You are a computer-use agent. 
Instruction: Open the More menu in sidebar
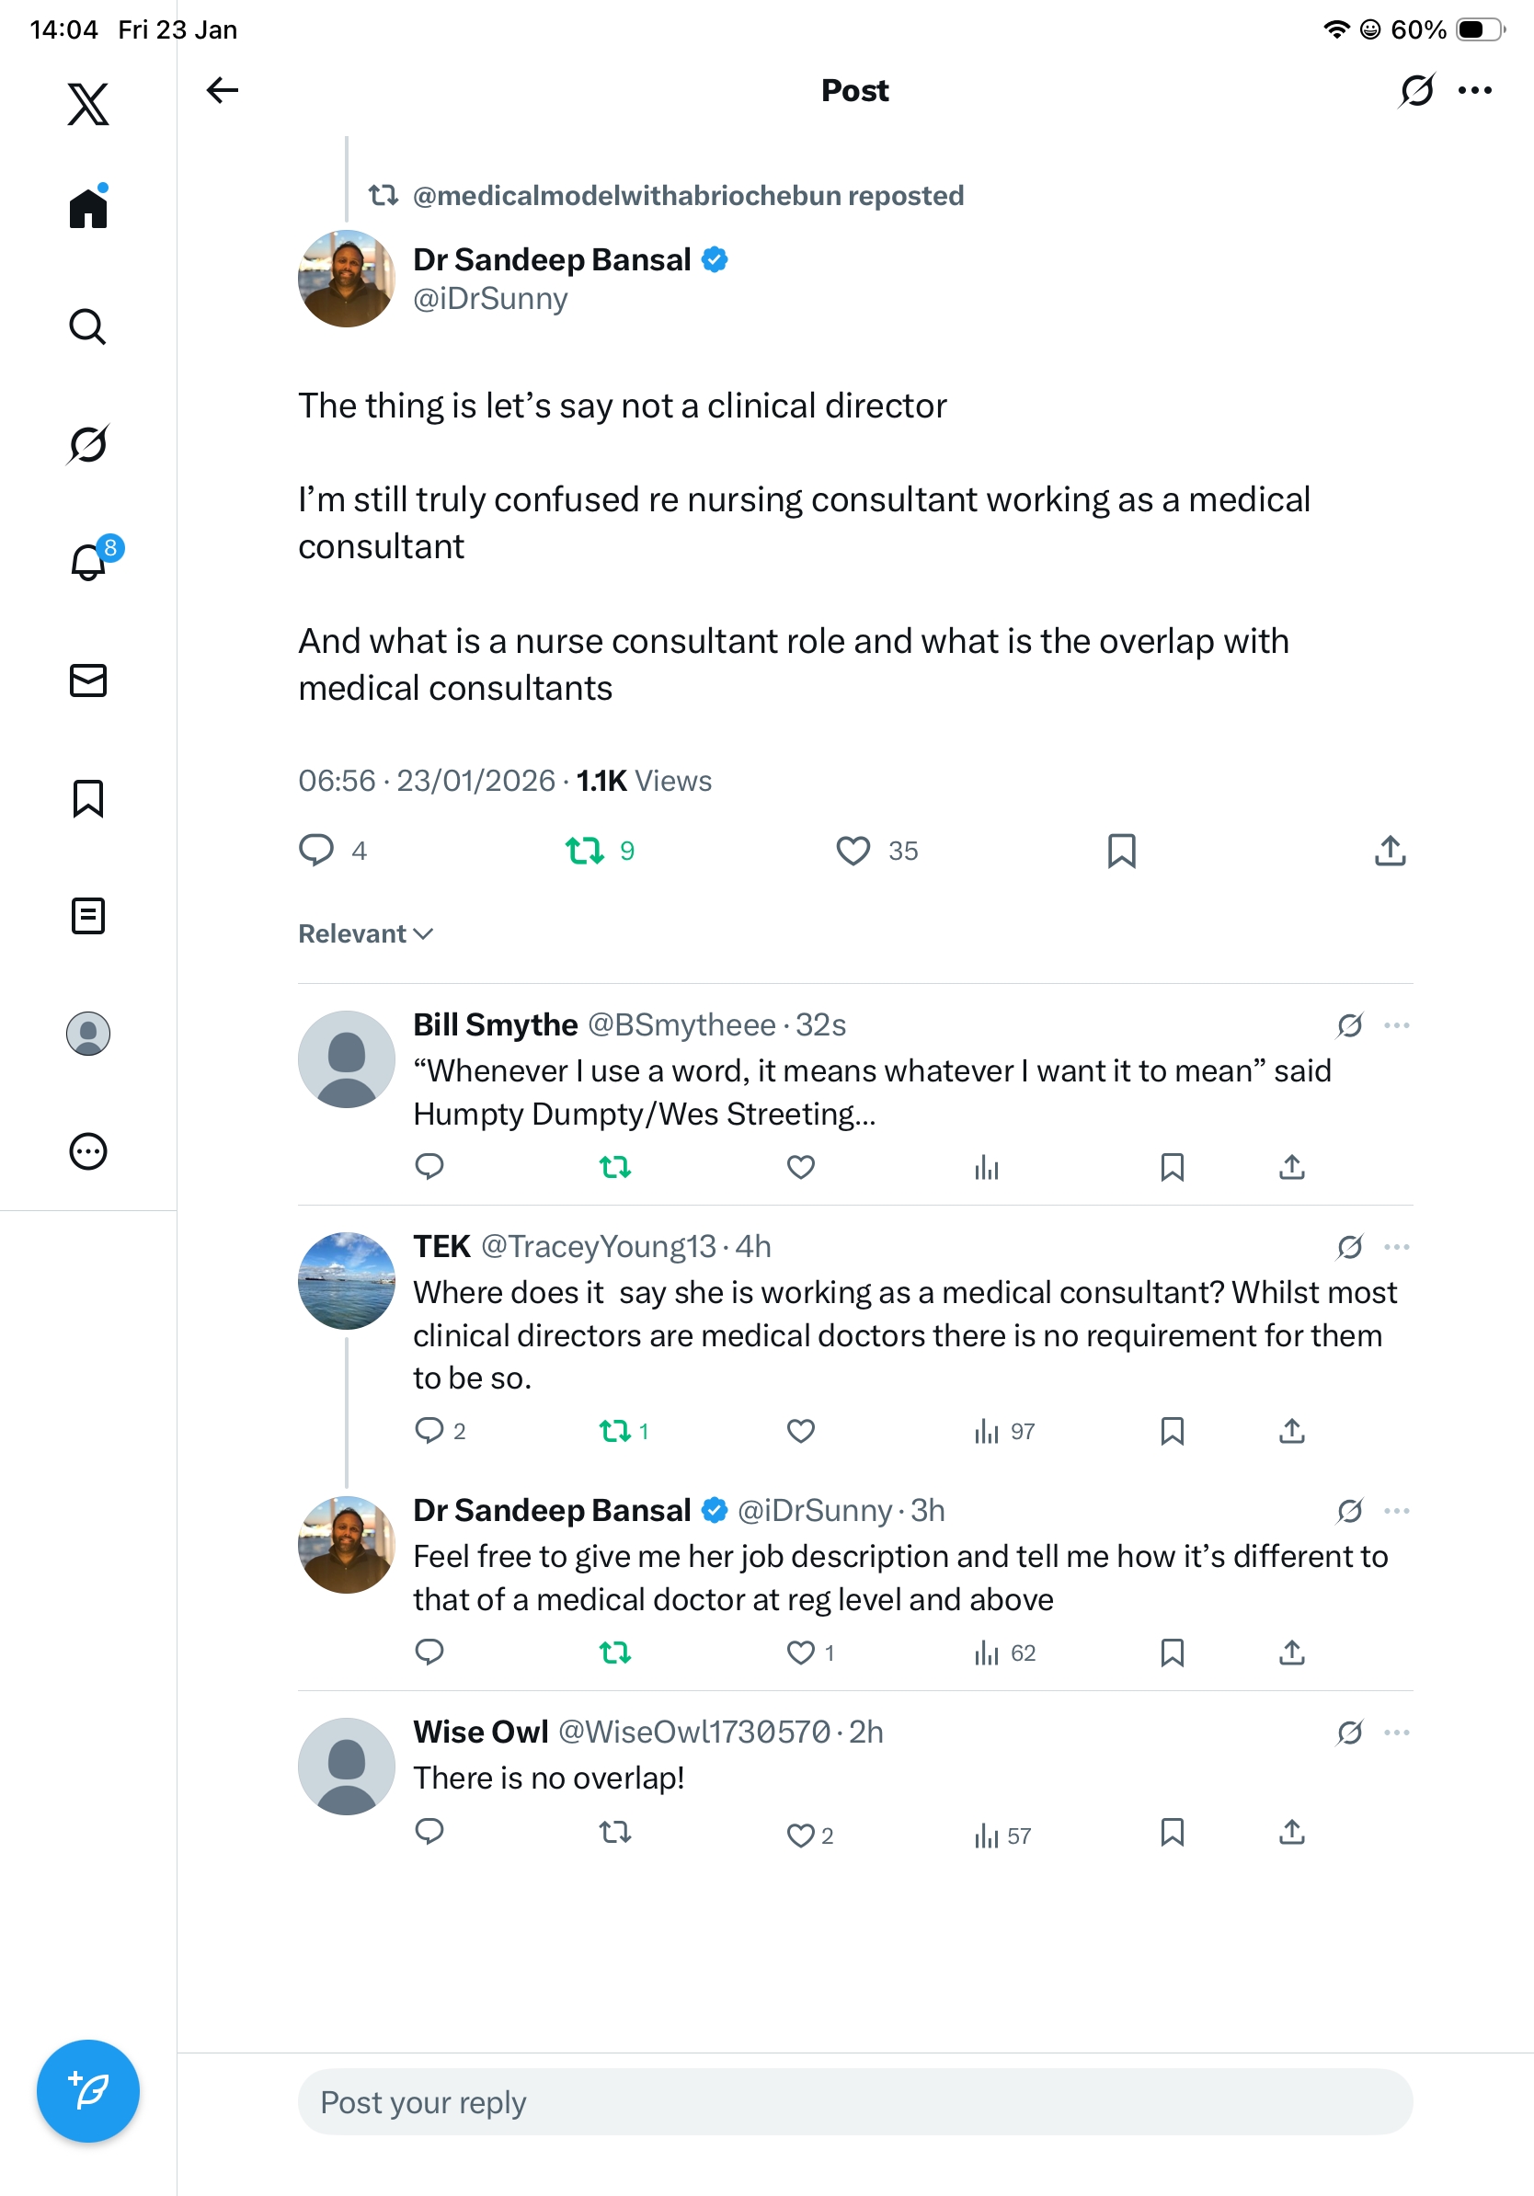[88, 1150]
